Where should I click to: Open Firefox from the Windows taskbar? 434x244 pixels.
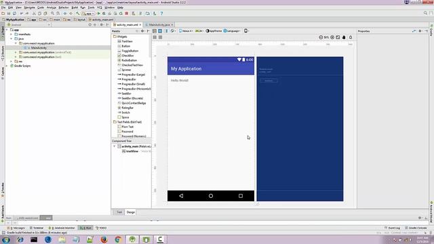pos(104,239)
